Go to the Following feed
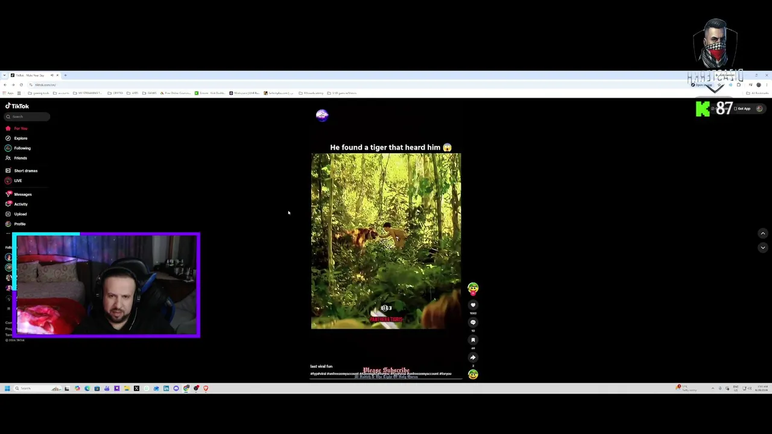The height and width of the screenshot is (434, 772). tap(18, 148)
